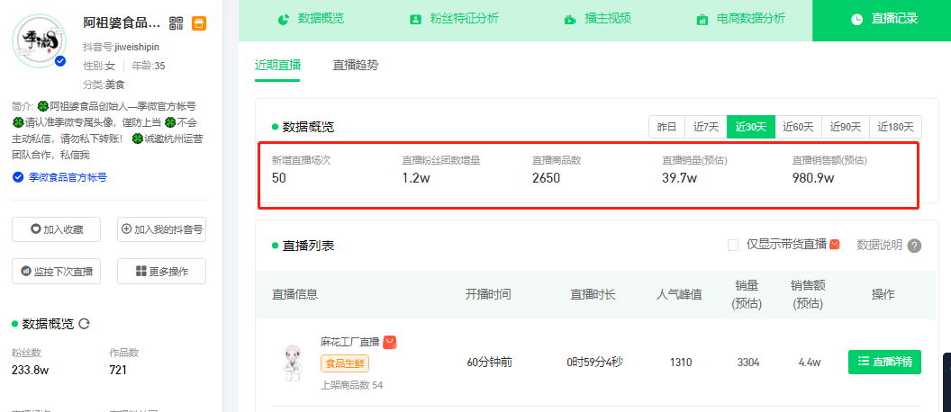Click the shopping bag icon next to 麻花工厂直播
This screenshot has height=412, width=951.
[x=389, y=343]
